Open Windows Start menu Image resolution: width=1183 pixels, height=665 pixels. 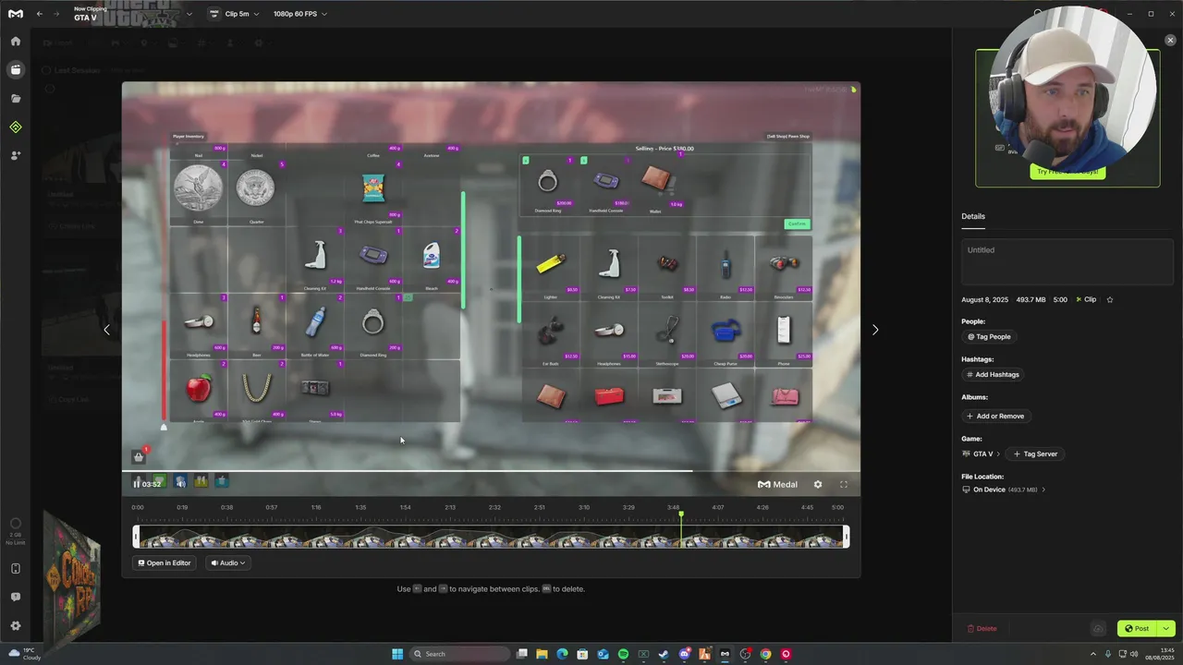[x=397, y=654]
